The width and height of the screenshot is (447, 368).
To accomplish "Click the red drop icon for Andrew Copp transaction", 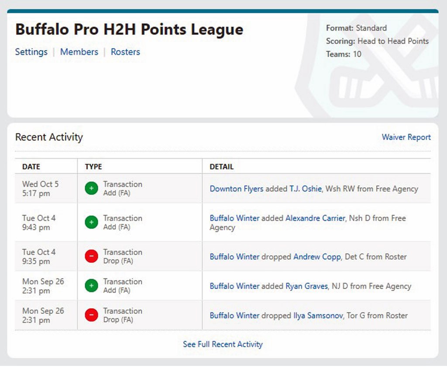I will click(x=91, y=257).
